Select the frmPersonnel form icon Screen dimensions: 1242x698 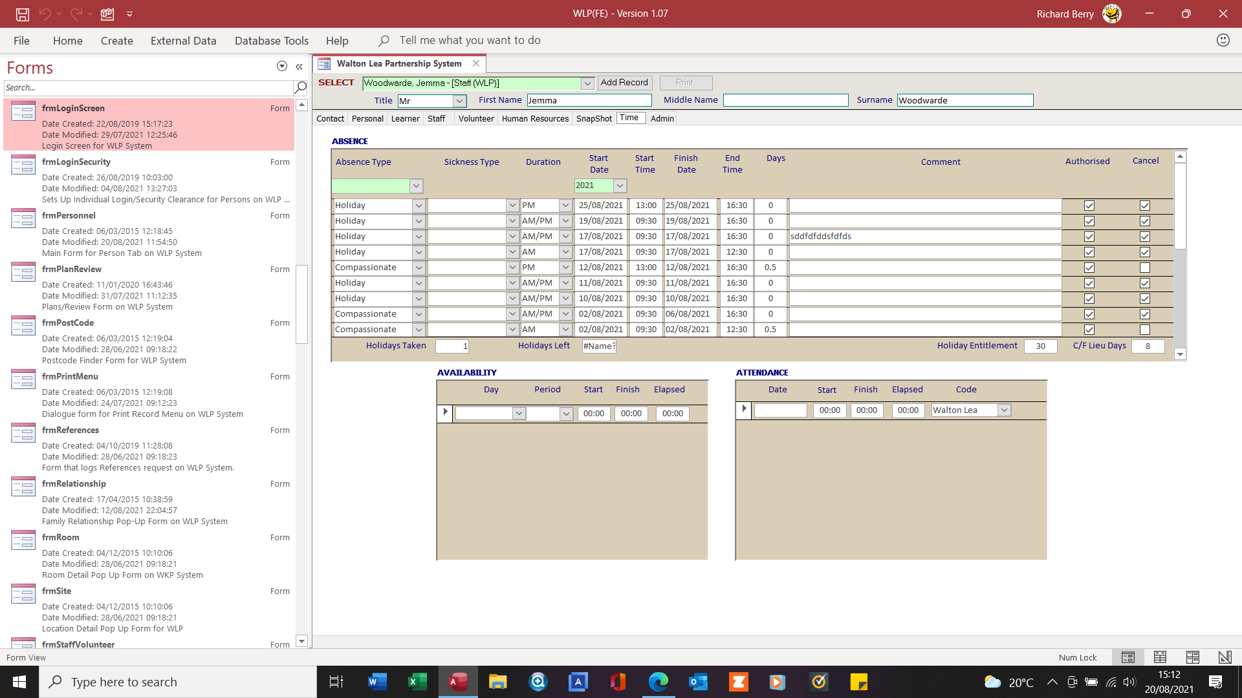23,219
